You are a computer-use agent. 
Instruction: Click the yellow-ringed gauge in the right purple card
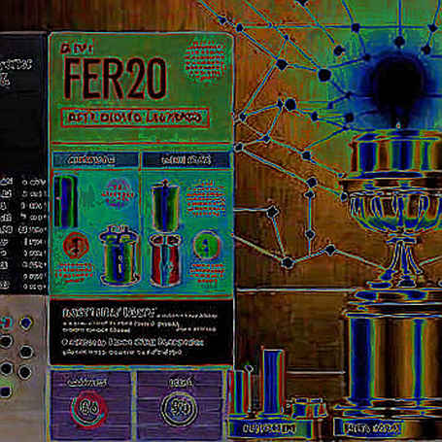pyautogui.click(x=179, y=409)
